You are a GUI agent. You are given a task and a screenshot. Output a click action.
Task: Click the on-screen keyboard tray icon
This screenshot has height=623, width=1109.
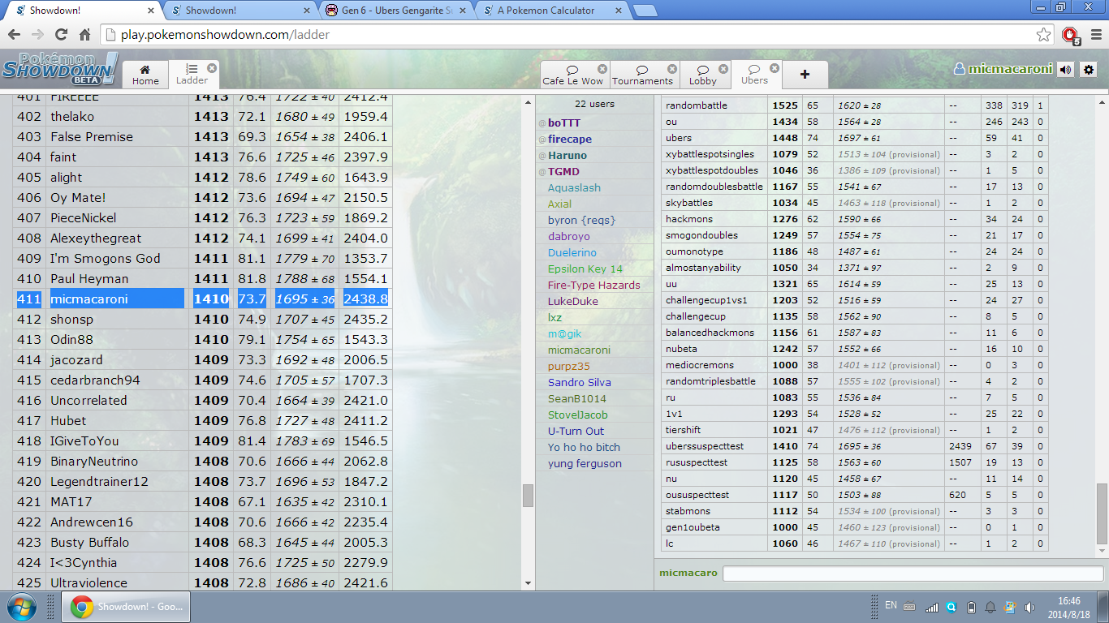point(909,606)
